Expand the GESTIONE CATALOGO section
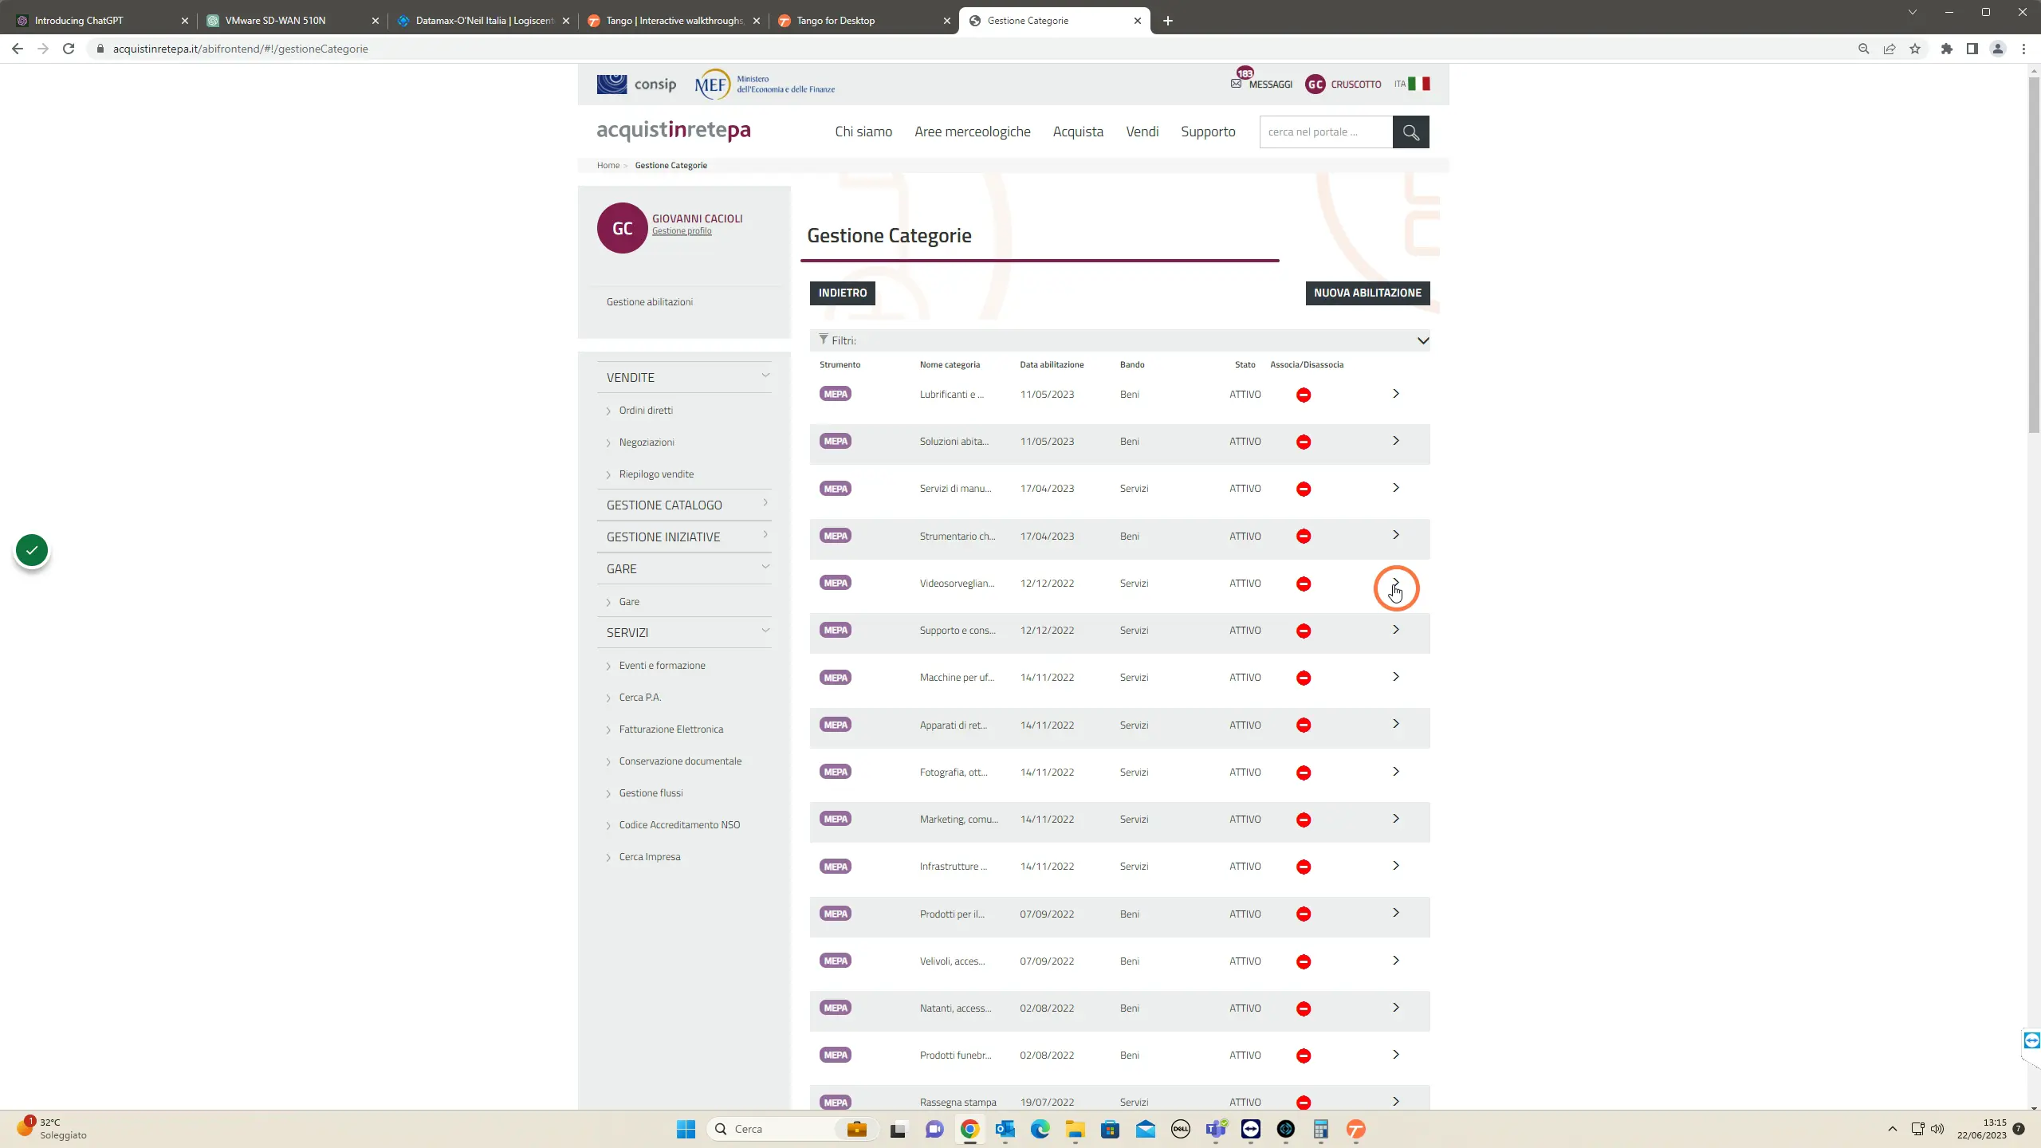Image resolution: width=2041 pixels, height=1148 pixels. click(765, 502)
